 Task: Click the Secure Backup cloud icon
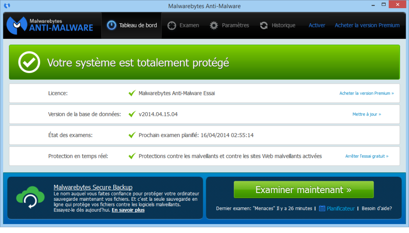(x=31, y=197)
